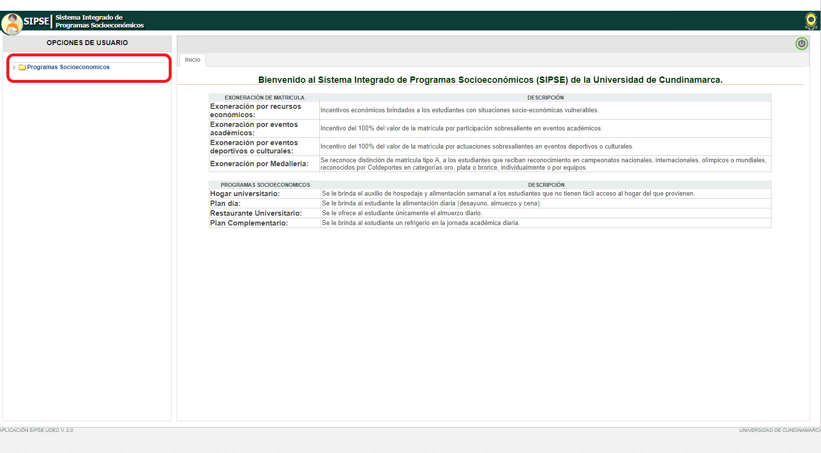
Task: Expand the Programas Socioeconomicos tree arrow
Action: click(14, 67)
